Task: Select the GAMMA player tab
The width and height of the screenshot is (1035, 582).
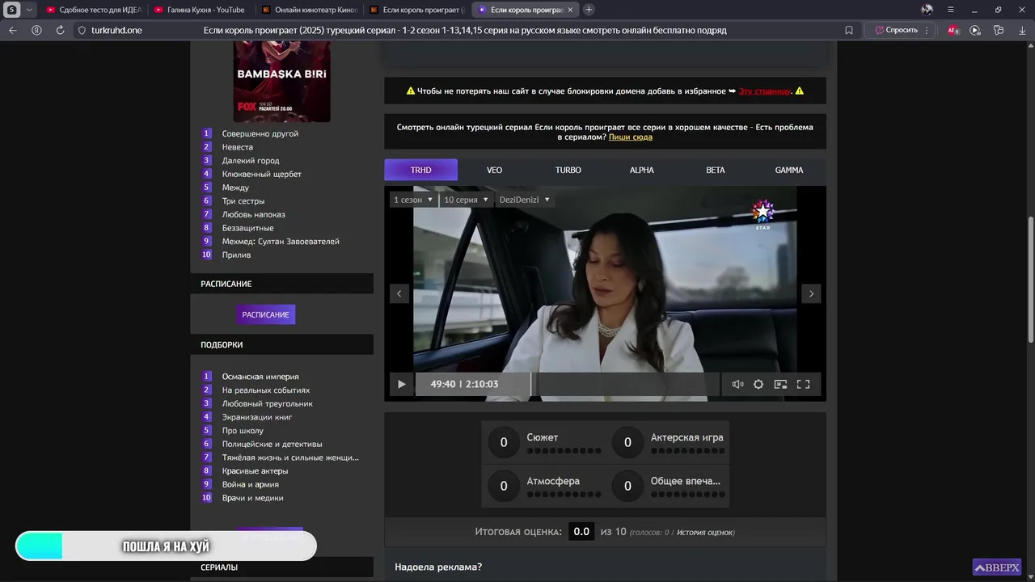Action: tap(788, 170)
